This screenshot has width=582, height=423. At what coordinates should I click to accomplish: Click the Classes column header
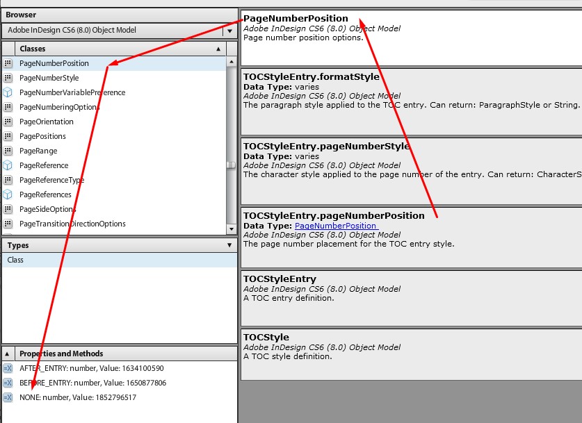120,49
